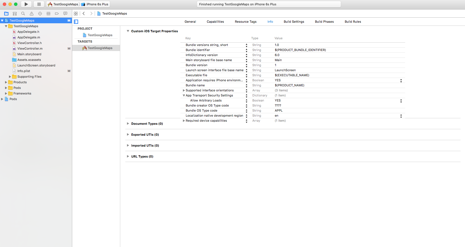Expand the URL Types section
This screenshot has width=465, height=247.
pyautogui.click(x=128, y=156)
